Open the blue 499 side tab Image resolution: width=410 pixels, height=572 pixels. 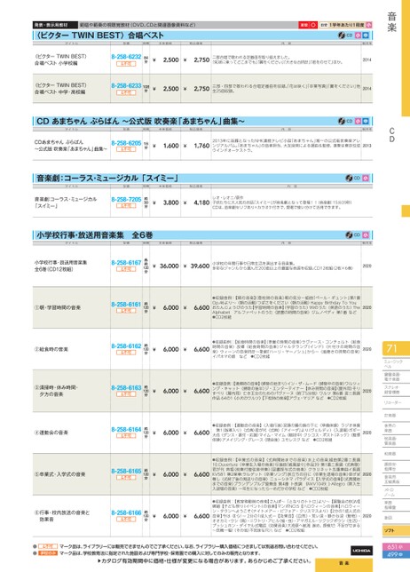pos(396,554)
